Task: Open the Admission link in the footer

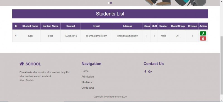Action: coord(88,77)
